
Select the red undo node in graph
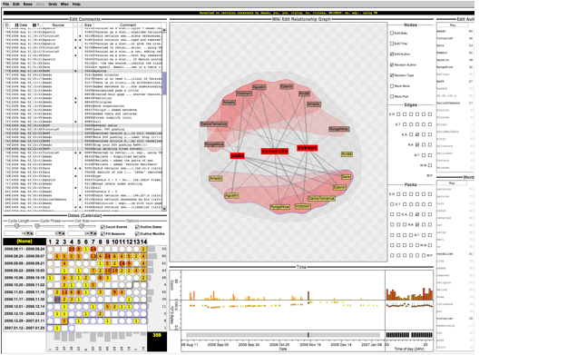pos(238,155)
